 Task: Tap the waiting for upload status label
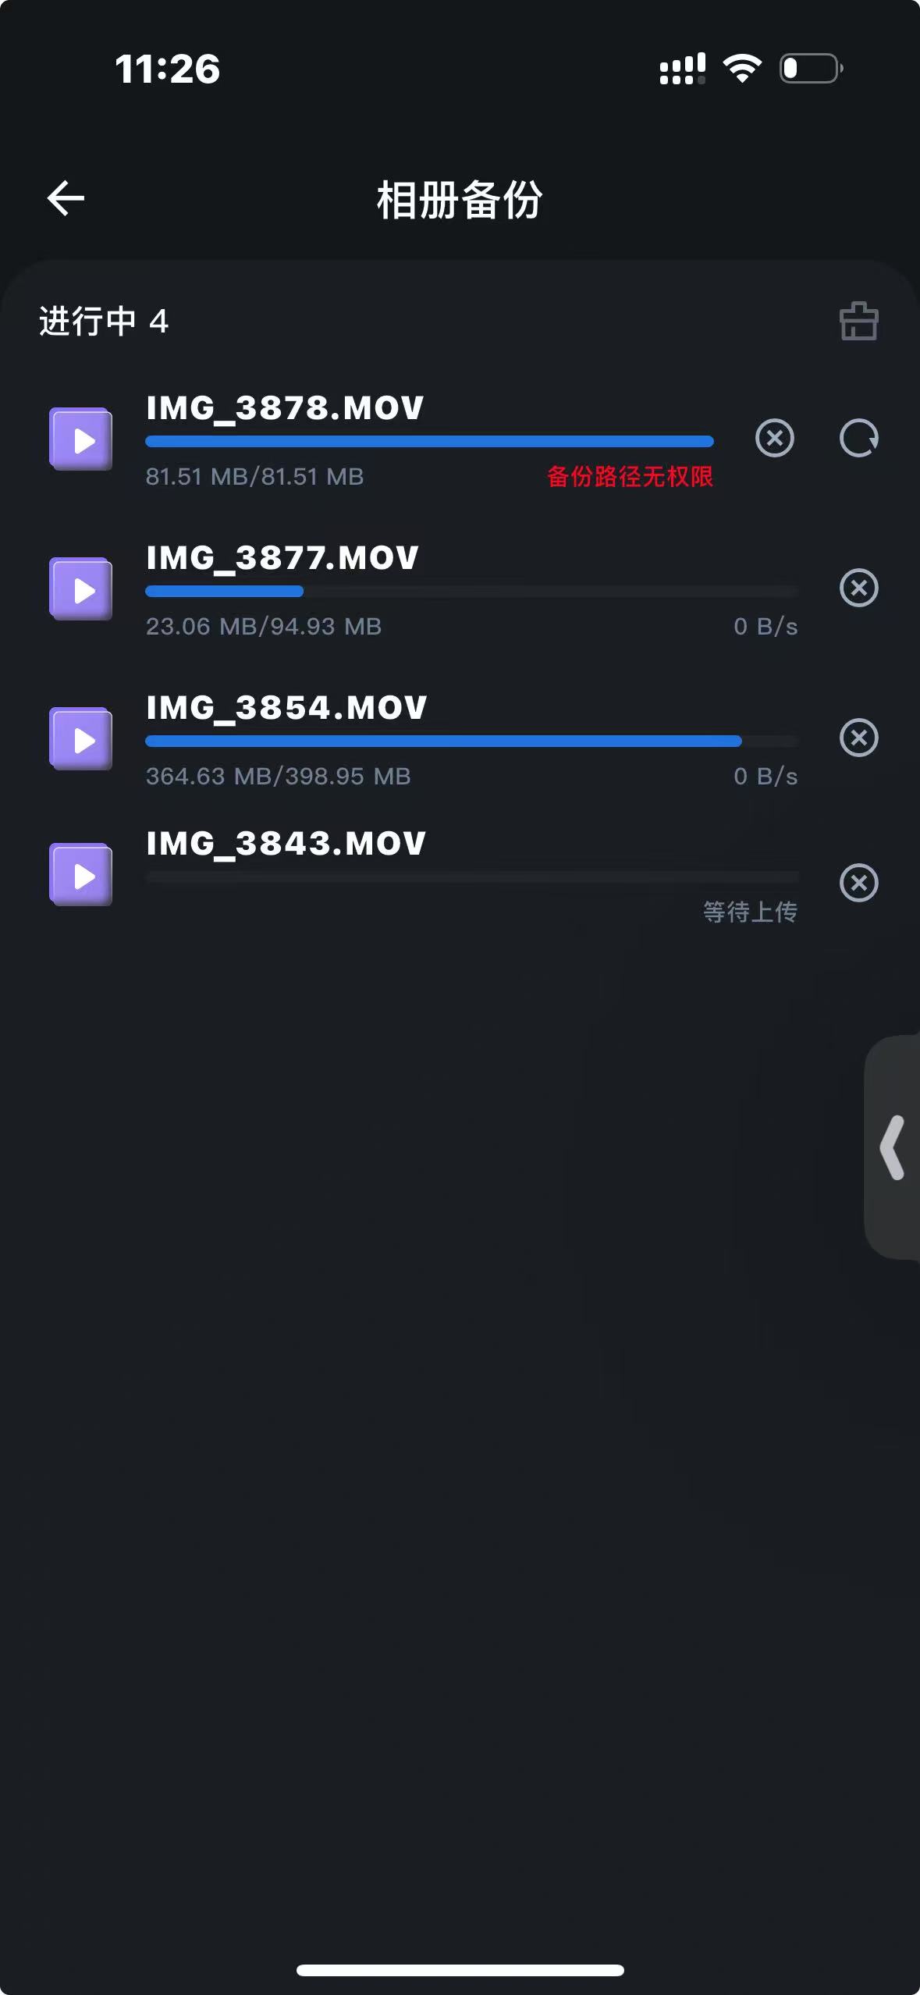750,912
